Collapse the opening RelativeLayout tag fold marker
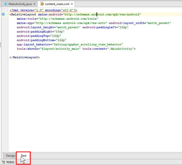This screenshot has height=165, width=182. (8, 14)
